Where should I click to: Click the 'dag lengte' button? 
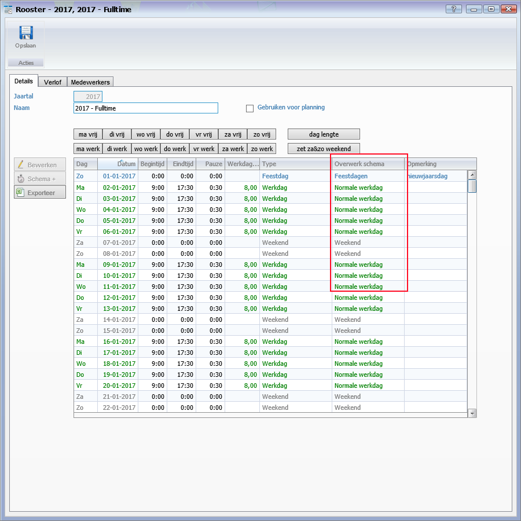pos(324,134)
